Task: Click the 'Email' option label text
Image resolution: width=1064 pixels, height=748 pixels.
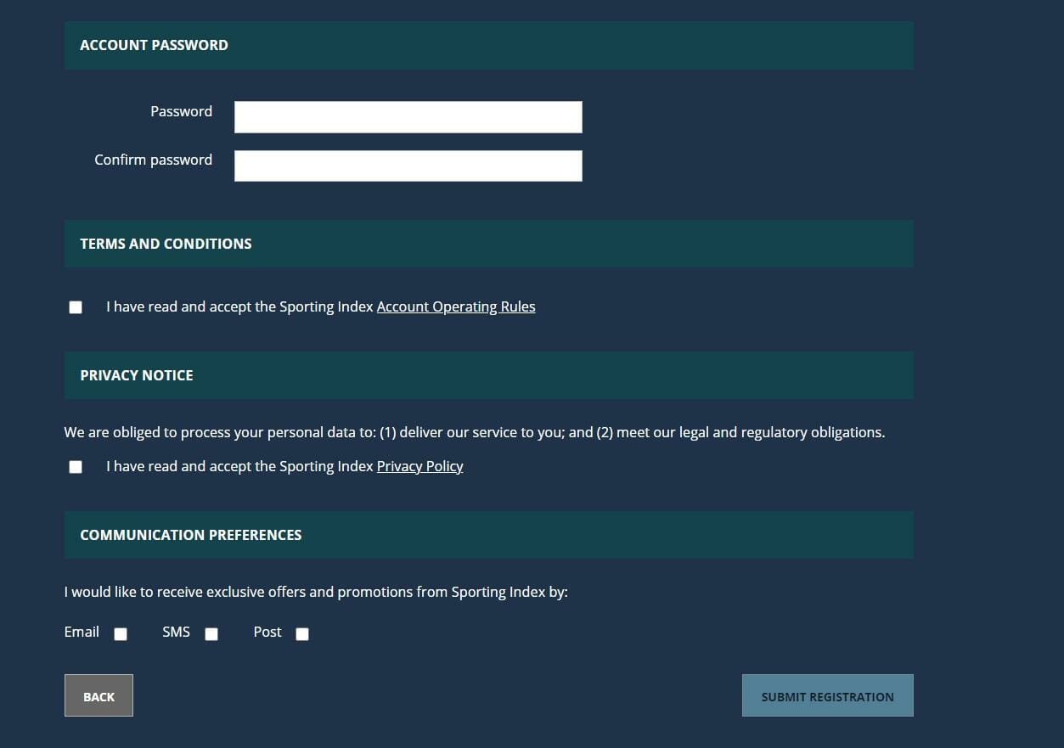Action: click(82, 632)
